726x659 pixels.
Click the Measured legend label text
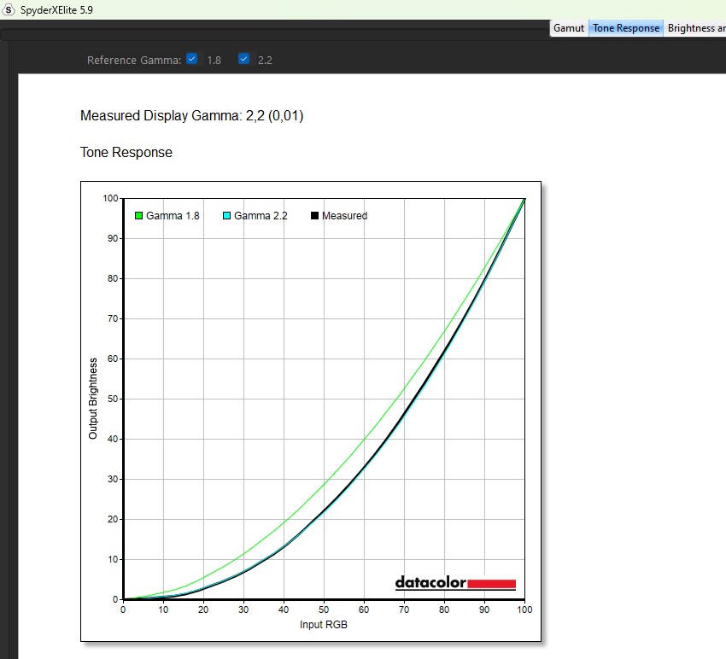point(344,216)
